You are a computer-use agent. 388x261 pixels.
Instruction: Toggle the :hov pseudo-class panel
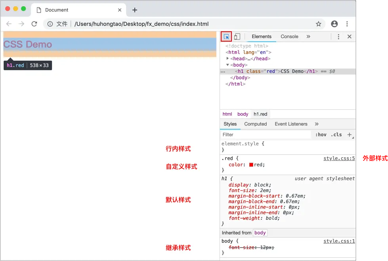(x=321, y=135)
